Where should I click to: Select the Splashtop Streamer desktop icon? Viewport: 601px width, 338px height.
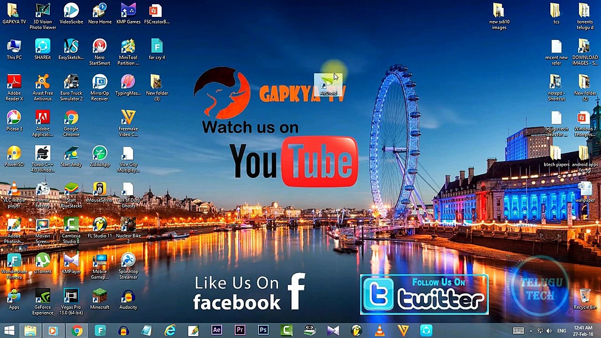tap(128, 266)
